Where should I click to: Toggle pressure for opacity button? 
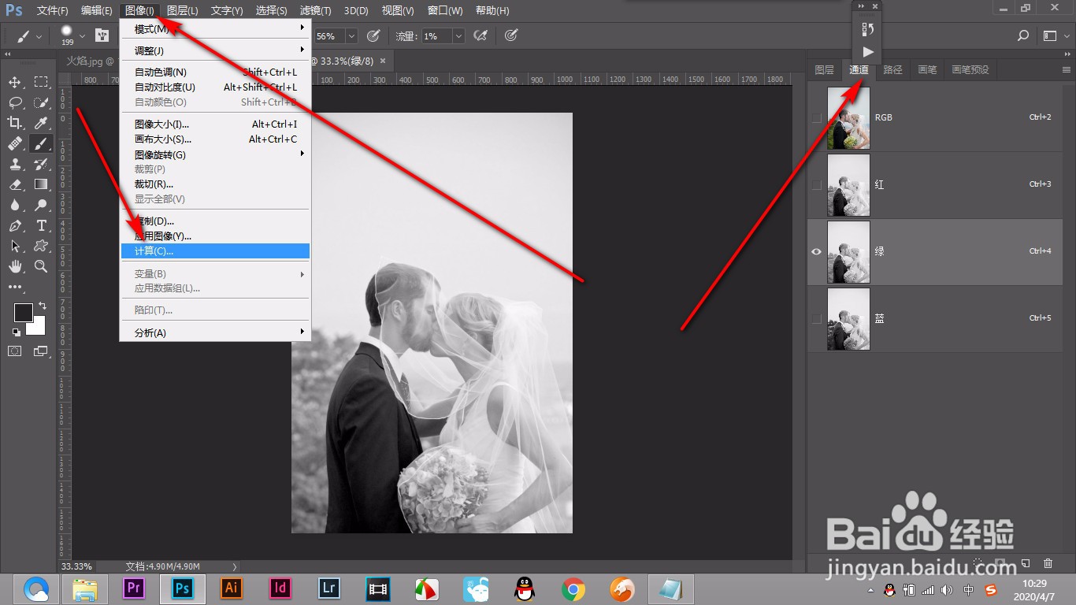pos(373,35)
